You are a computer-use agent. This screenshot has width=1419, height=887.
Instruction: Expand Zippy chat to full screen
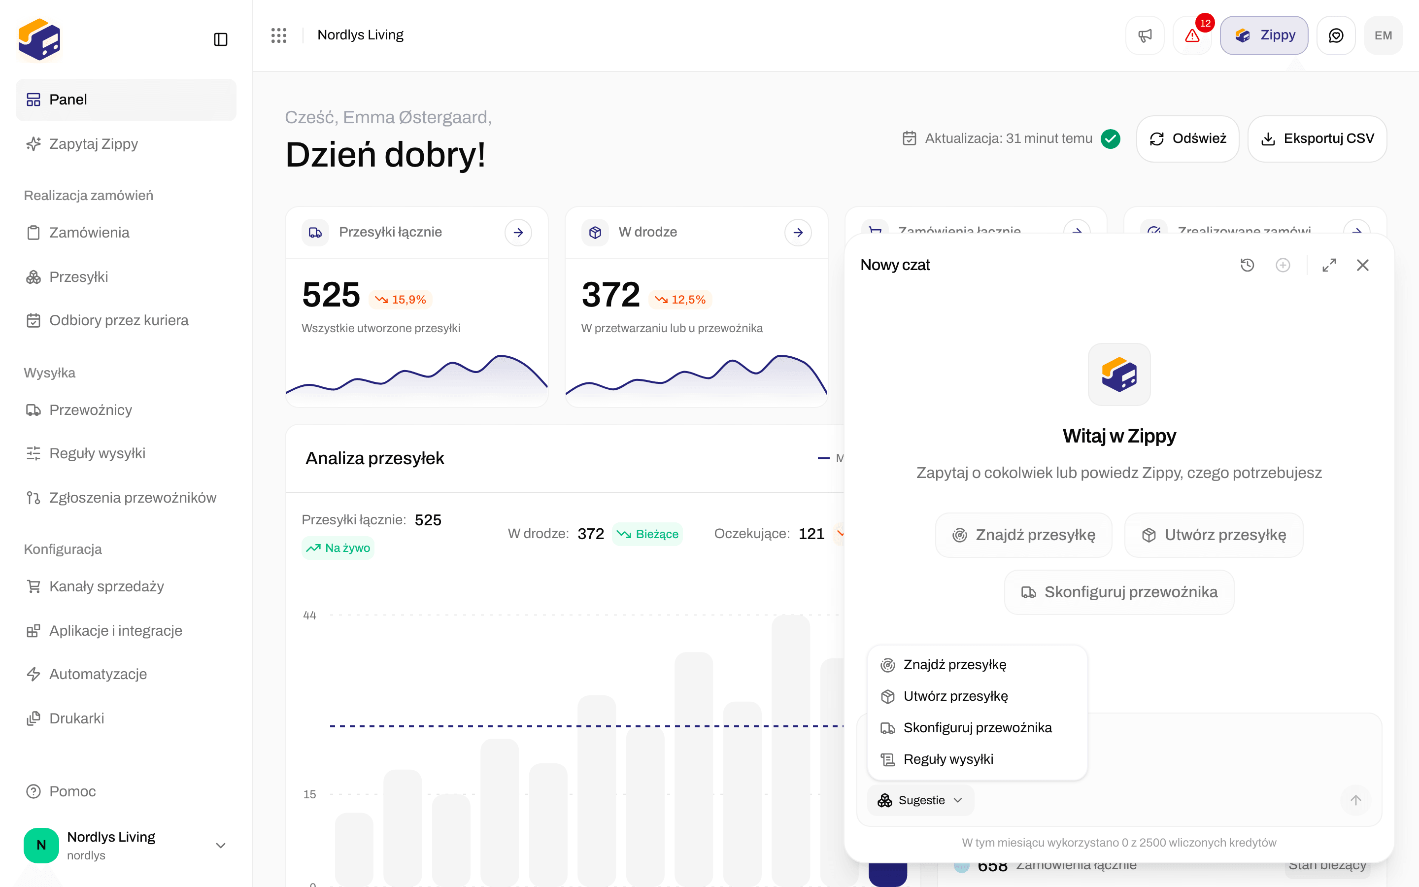1329,265
